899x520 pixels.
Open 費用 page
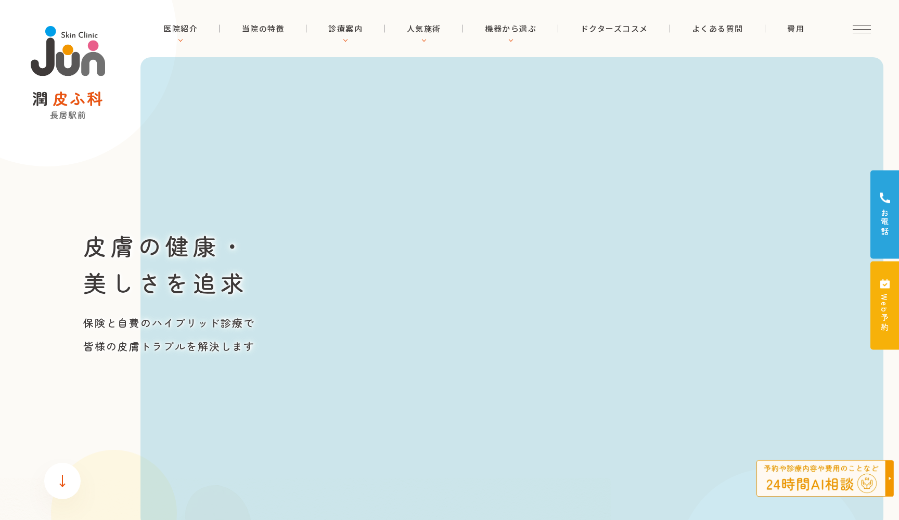click(795, 29)
